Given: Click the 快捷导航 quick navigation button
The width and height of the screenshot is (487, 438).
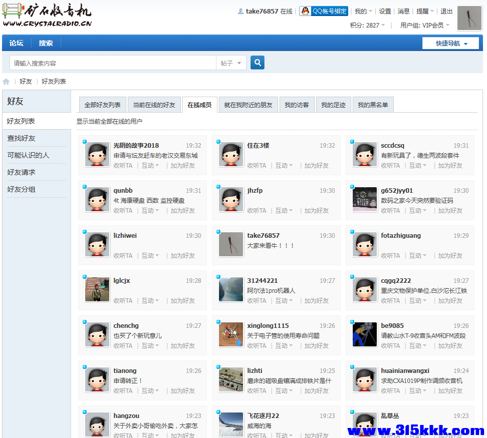Looking at the screenshot, I should coord(450,43).
